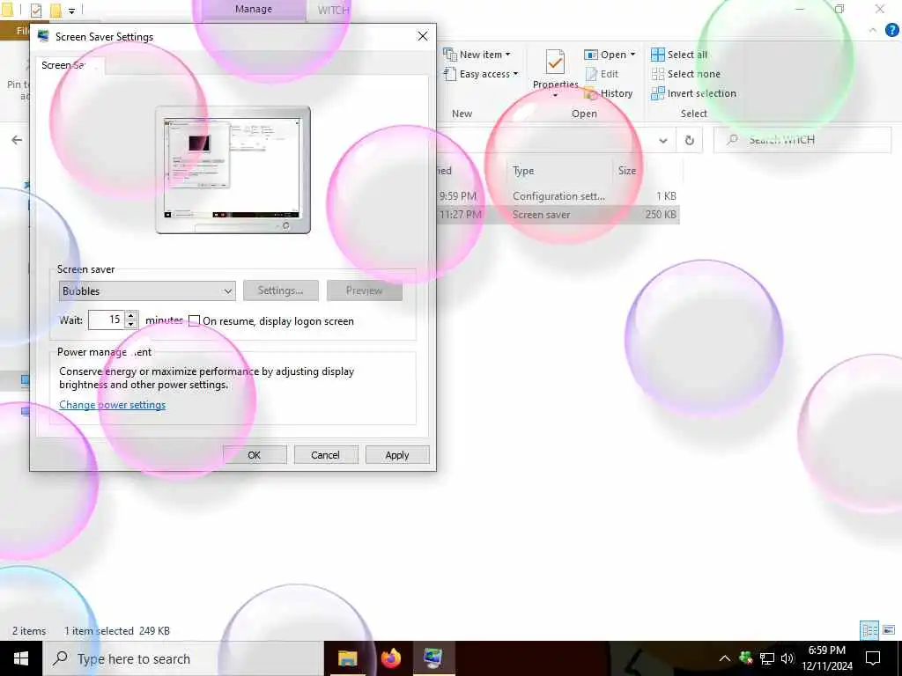
Task: Click the Select all icon
Action: click(657, 55)
